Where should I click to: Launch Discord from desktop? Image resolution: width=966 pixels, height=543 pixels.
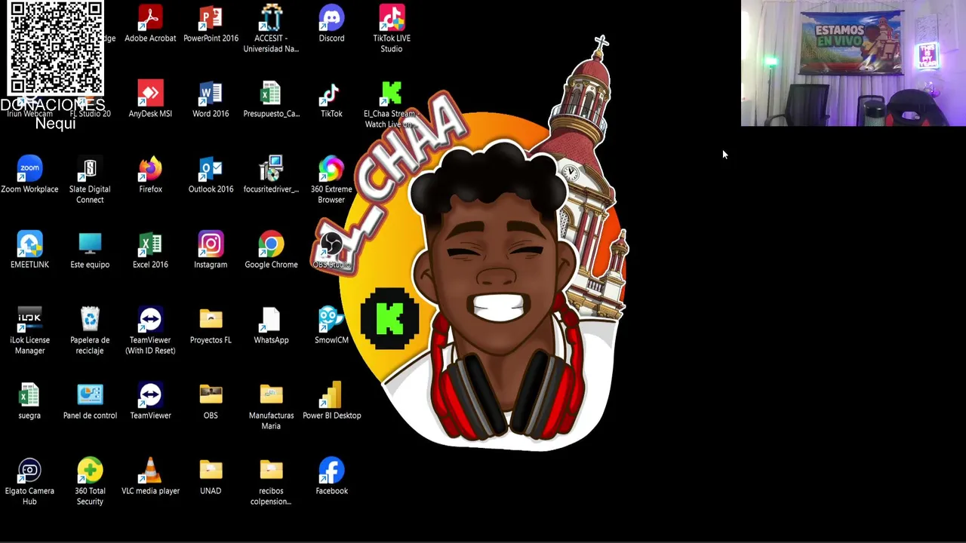coord(331,24)
